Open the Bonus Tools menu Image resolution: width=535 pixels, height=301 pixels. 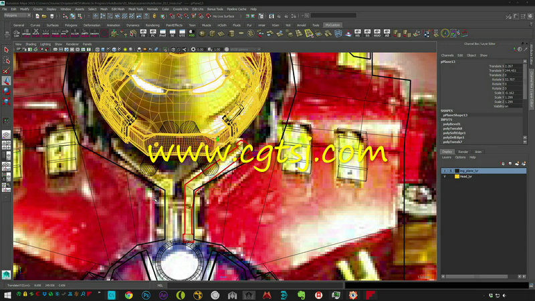coord(215,9)
